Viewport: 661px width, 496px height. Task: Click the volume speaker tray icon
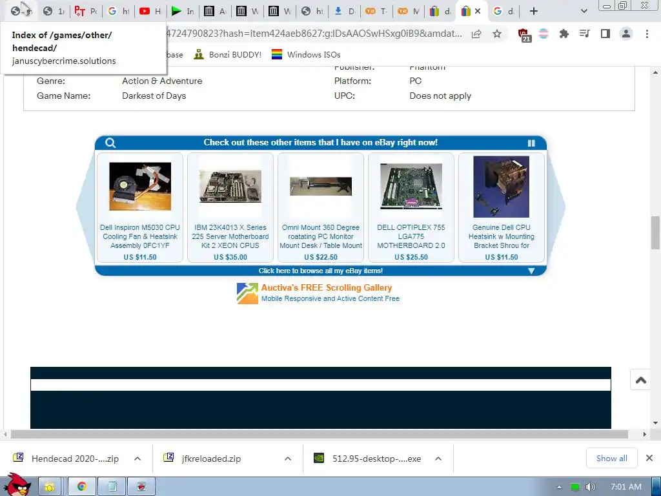point(591,487)
